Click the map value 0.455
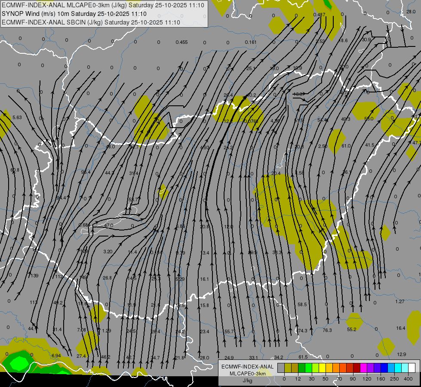Screen dimensions: 421x387 182,42
